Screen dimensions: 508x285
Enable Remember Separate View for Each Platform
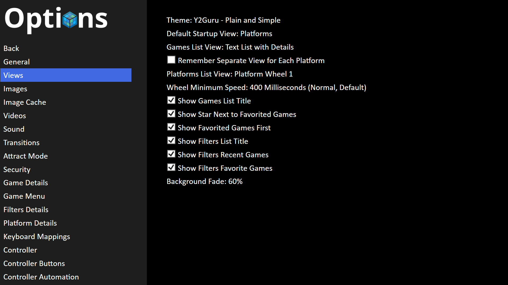click(171, 60)
